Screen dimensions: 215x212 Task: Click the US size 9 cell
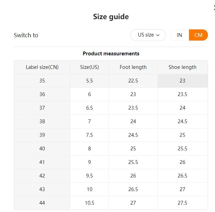tap(89, 162)
